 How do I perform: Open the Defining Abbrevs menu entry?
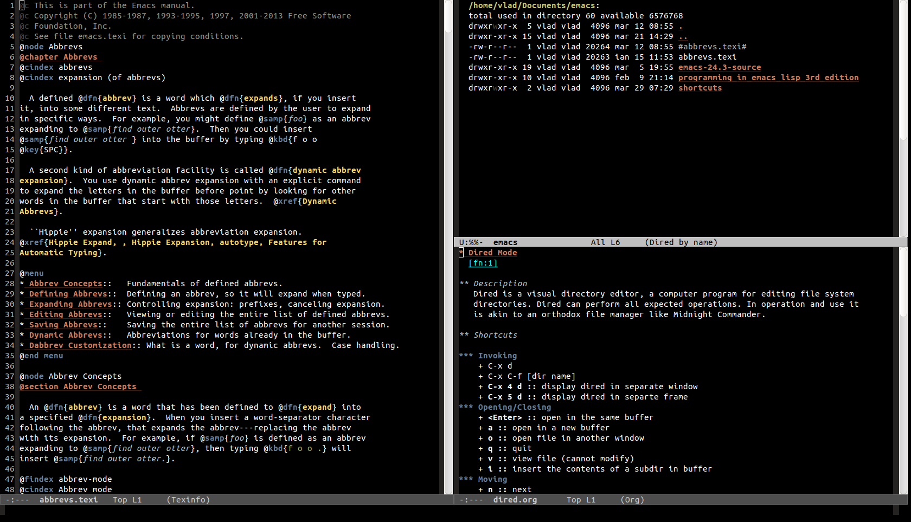click(68, 294)
